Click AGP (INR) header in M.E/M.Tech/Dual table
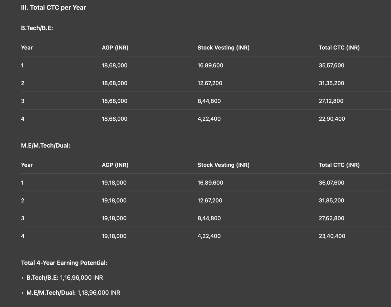 point(115,165)
